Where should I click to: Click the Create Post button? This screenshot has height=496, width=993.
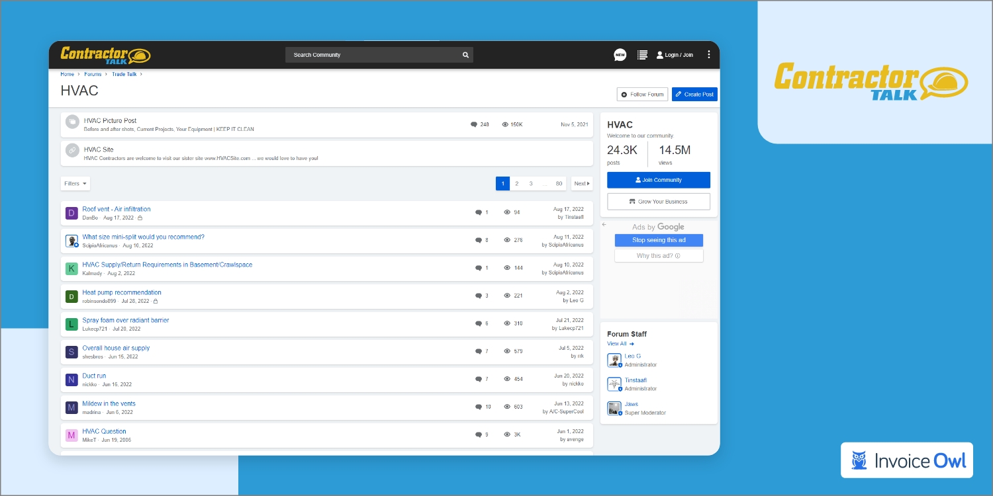coord(694,95)
